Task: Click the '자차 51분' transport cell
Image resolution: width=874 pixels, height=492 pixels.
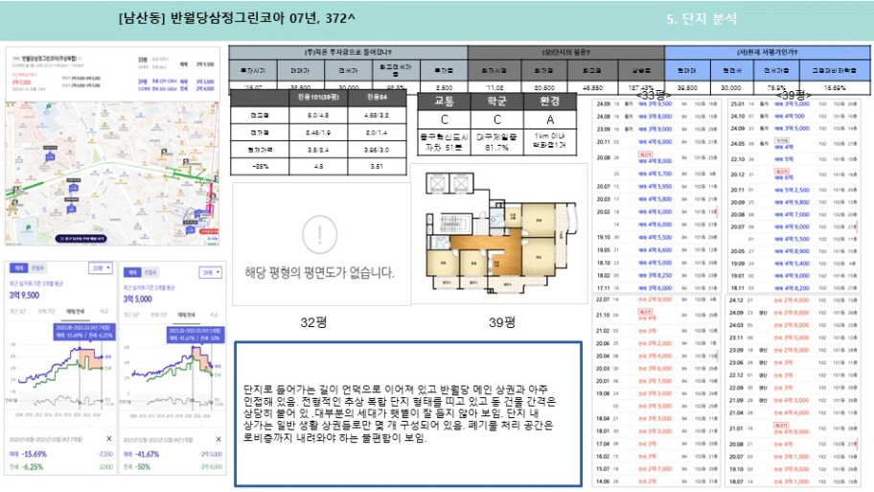Action: [444, 141]
